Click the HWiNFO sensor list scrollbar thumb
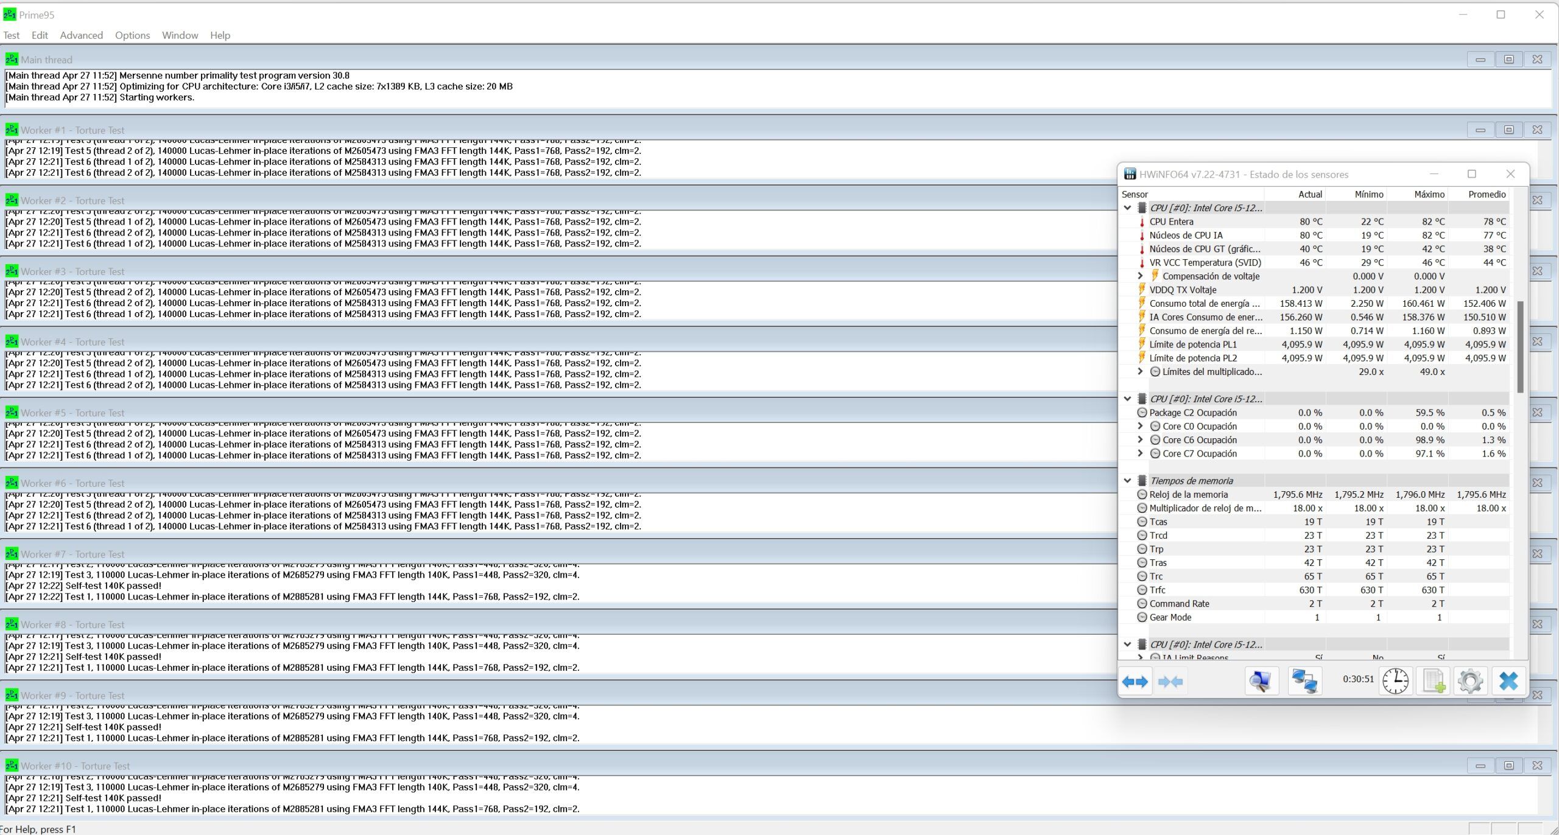Screen dimensions: 1559x835 coord(1520,347)
